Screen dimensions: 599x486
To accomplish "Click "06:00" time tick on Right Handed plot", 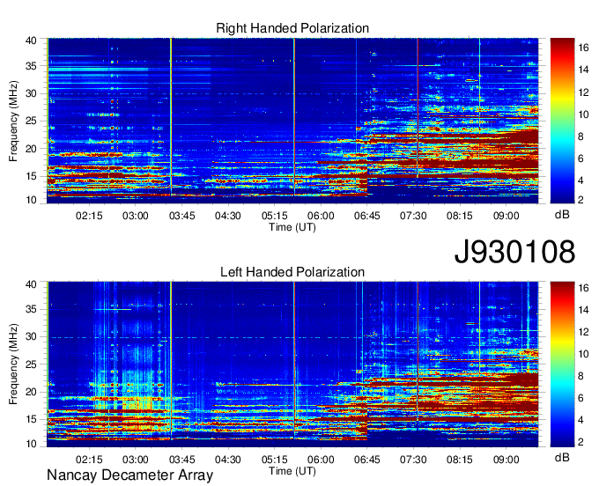I will coord(321,216).
